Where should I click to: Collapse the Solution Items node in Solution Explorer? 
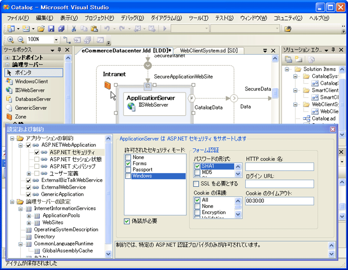click(287, 69)
